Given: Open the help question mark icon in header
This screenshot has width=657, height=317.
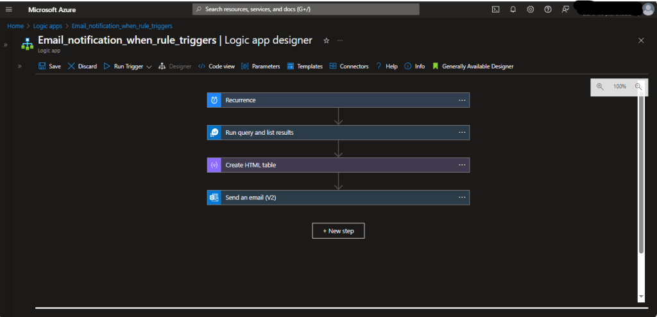Looking at the screenshot, I should pos(547,10).
